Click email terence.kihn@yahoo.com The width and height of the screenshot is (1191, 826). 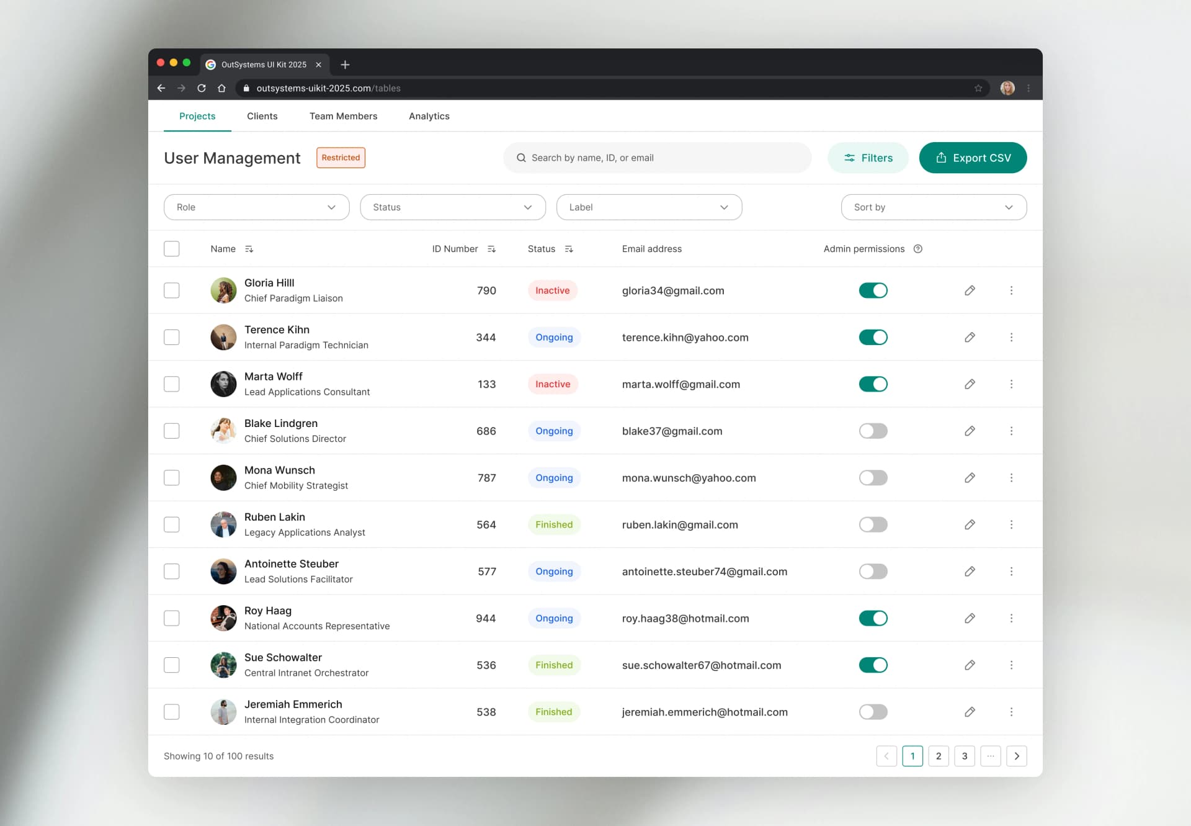(x=685, y=338)
